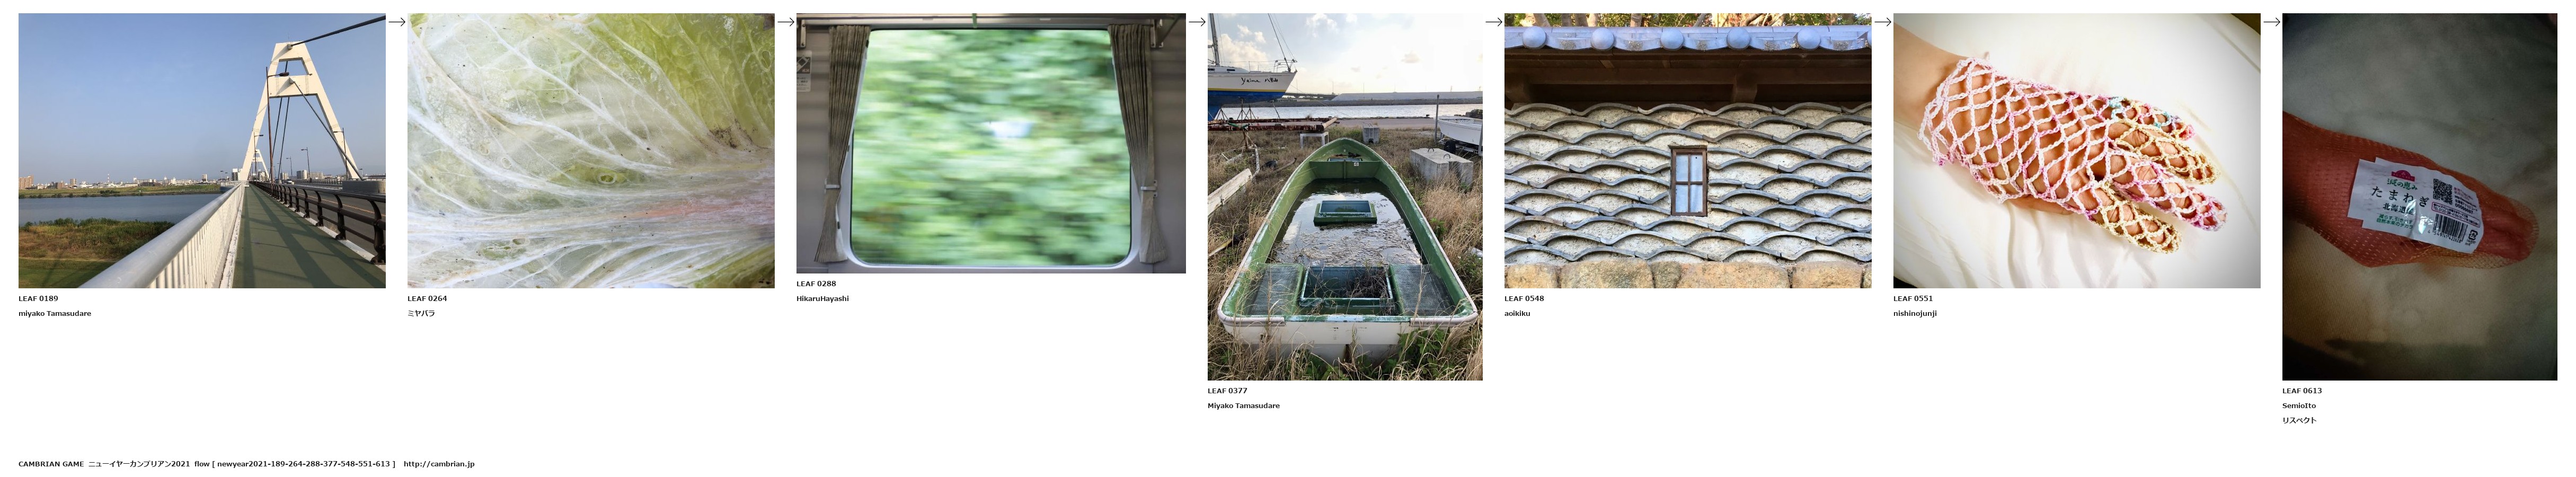Image resolution: width=2576 pixels, height=477 pixels.
Task: Click the arrow after the netted hand photo
Action: click(2272, 22)
